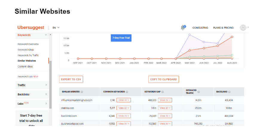
Task: Click common keywords value 7,741
Action: pyautogui.click(x=112, y=100)
